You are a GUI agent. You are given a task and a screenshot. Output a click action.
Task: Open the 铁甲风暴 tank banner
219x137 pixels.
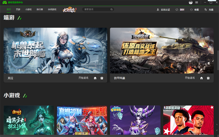tap(162, 51)
